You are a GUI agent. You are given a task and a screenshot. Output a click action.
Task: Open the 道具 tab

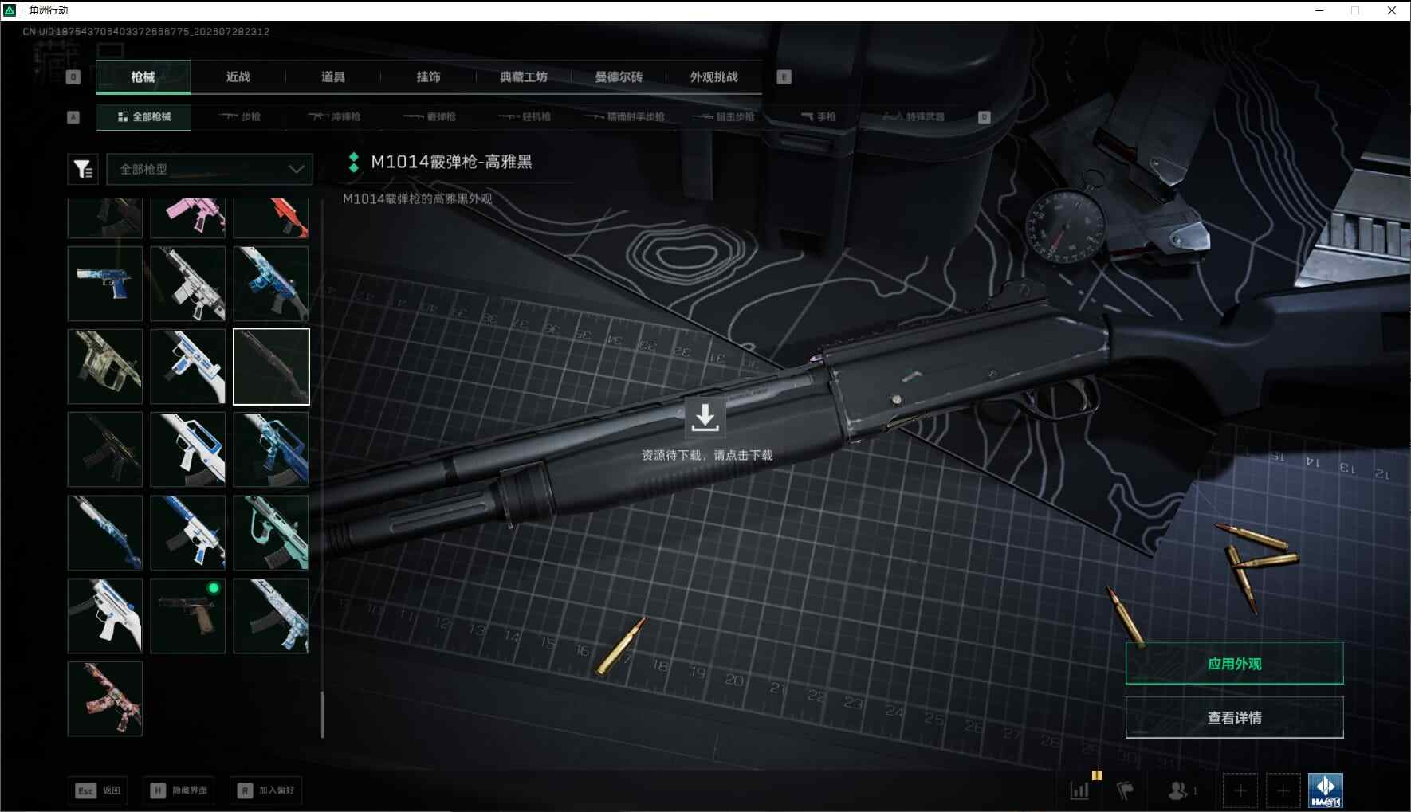point(333,77)
